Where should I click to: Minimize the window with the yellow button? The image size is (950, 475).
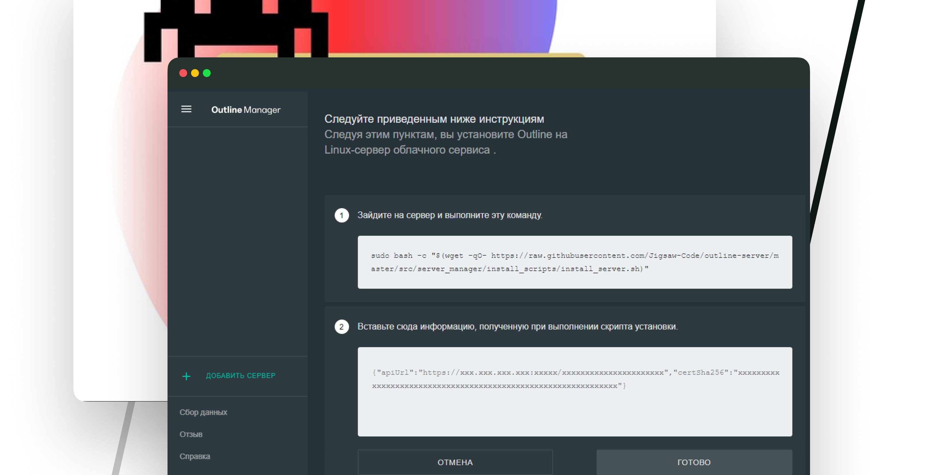tap(195, 73)
